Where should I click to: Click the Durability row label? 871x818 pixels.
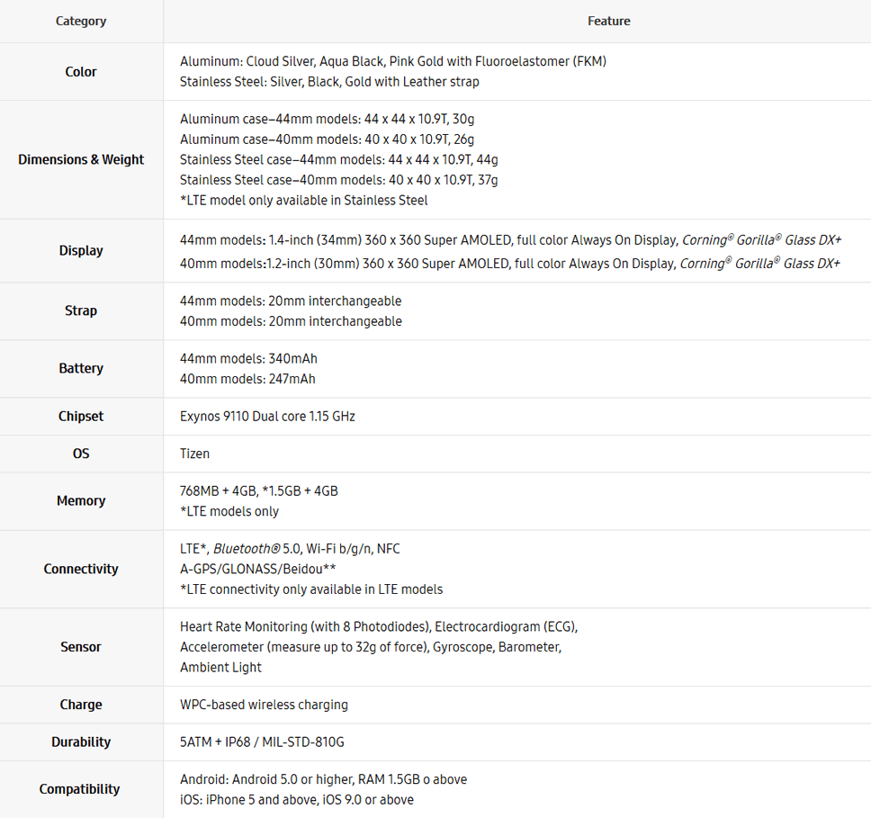coord(81,742)
